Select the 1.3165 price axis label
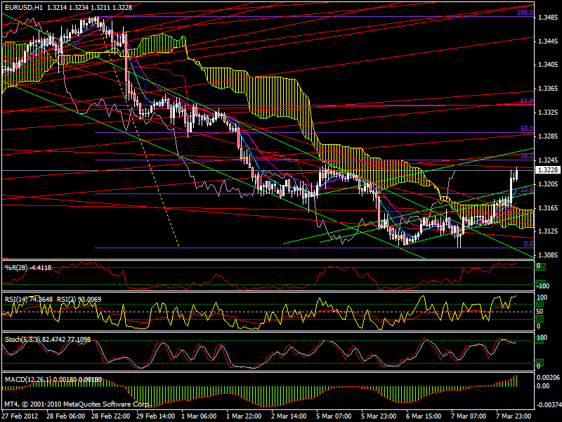 [548, 207]
